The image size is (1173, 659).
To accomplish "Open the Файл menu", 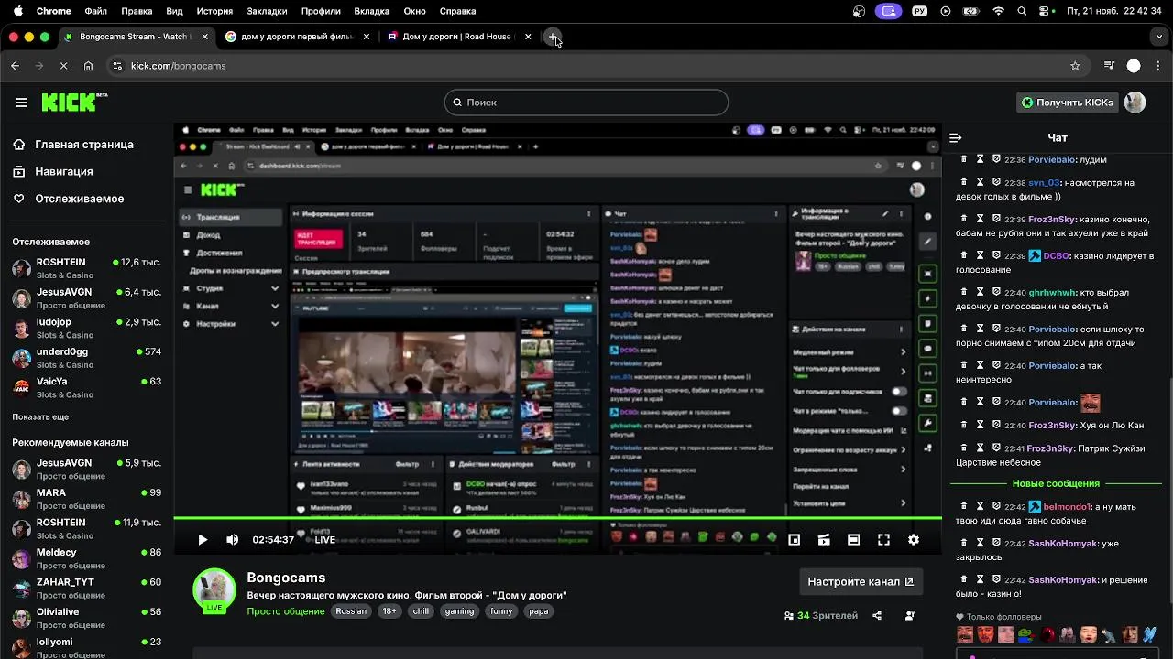I will pos(95,11).
